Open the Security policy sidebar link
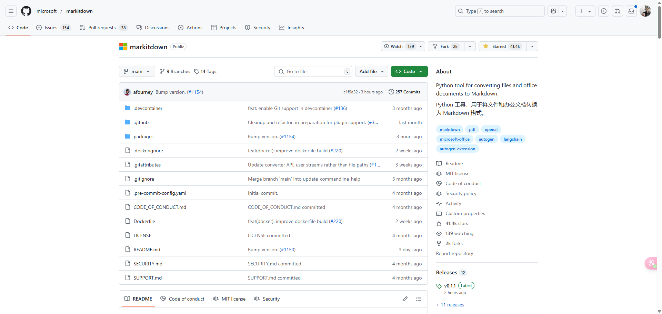662x314 pixels. [461, 193]
